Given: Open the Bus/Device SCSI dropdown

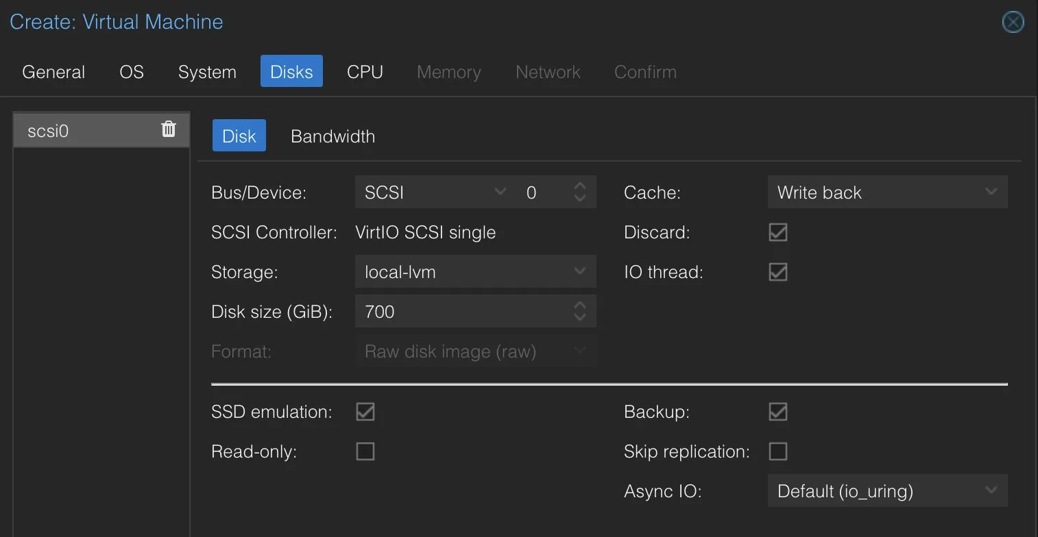Looking at the screenshot, I should click(x=435, y=192).
